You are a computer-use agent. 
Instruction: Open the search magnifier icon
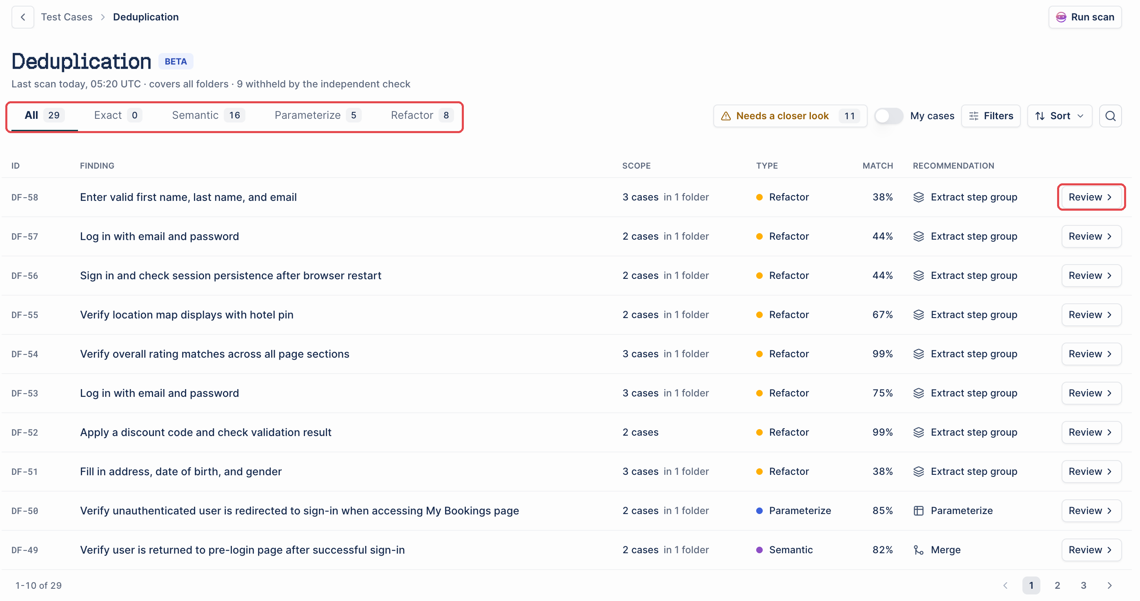click(1110, 116)
